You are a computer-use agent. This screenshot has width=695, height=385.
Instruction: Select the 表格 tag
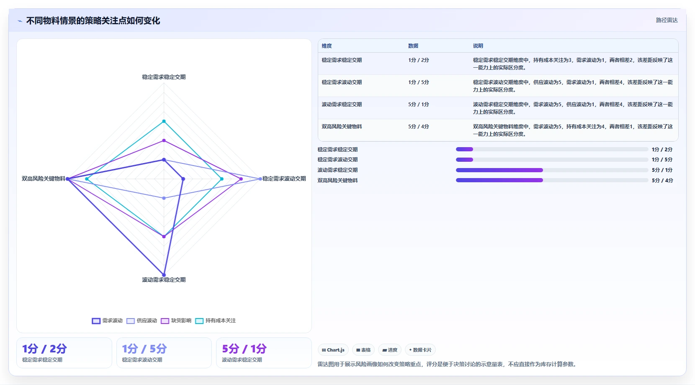tap(363, 350)
